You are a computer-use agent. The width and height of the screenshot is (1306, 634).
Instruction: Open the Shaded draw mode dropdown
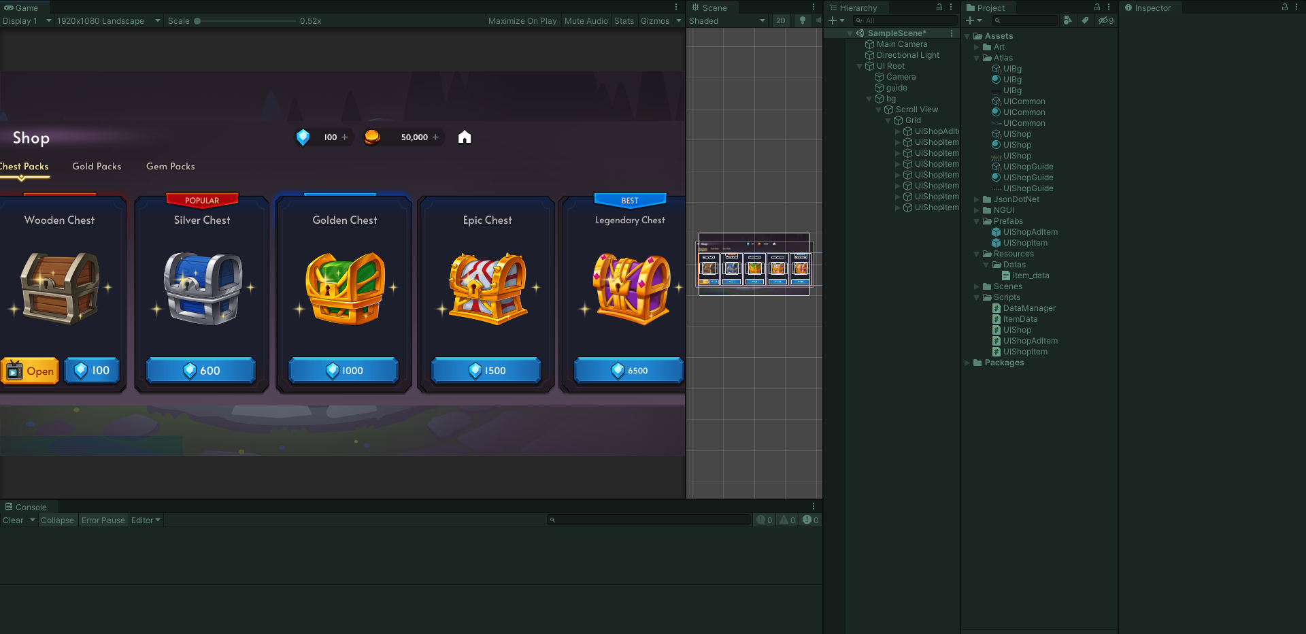pos(727,20)
